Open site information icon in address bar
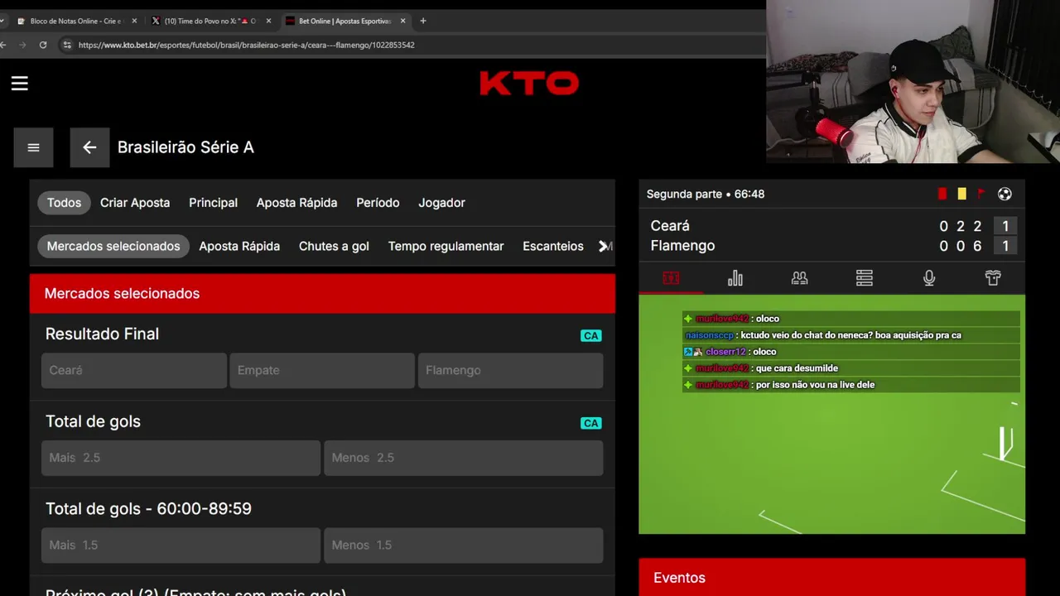This screenshot has height=596, width=1060. click(x=67, y=45)
